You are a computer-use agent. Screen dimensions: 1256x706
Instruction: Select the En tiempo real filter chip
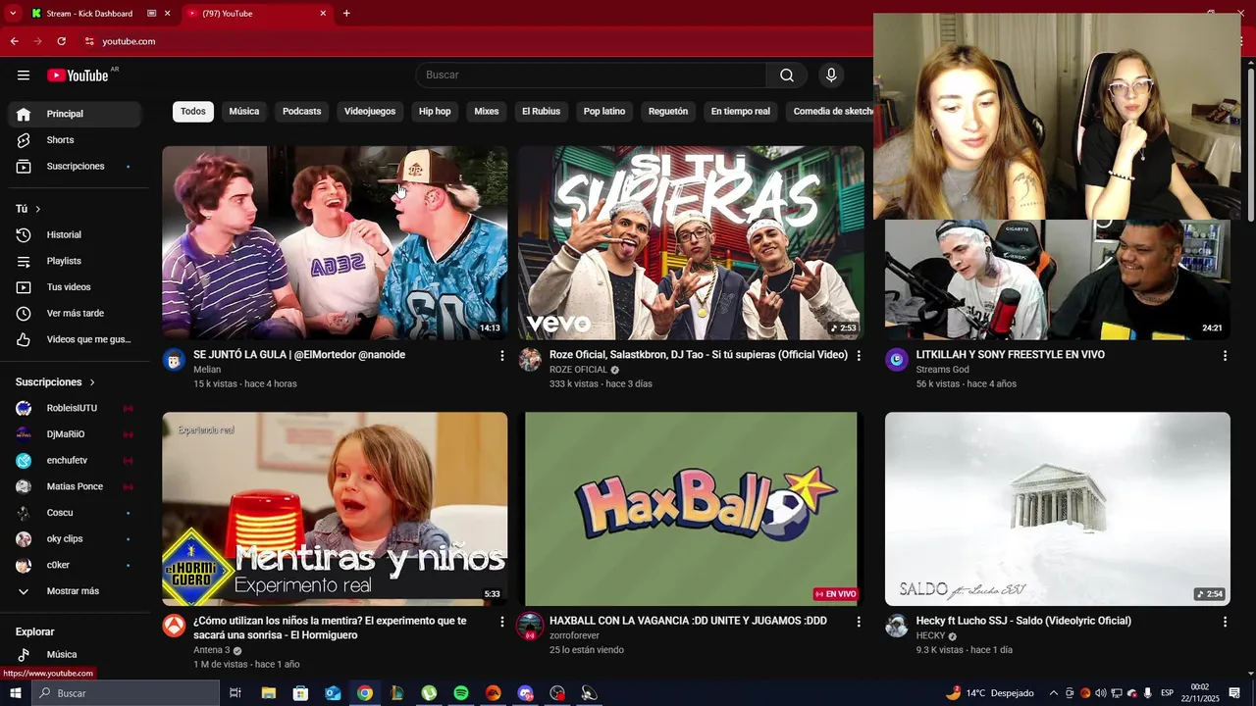tap(741, 112)
